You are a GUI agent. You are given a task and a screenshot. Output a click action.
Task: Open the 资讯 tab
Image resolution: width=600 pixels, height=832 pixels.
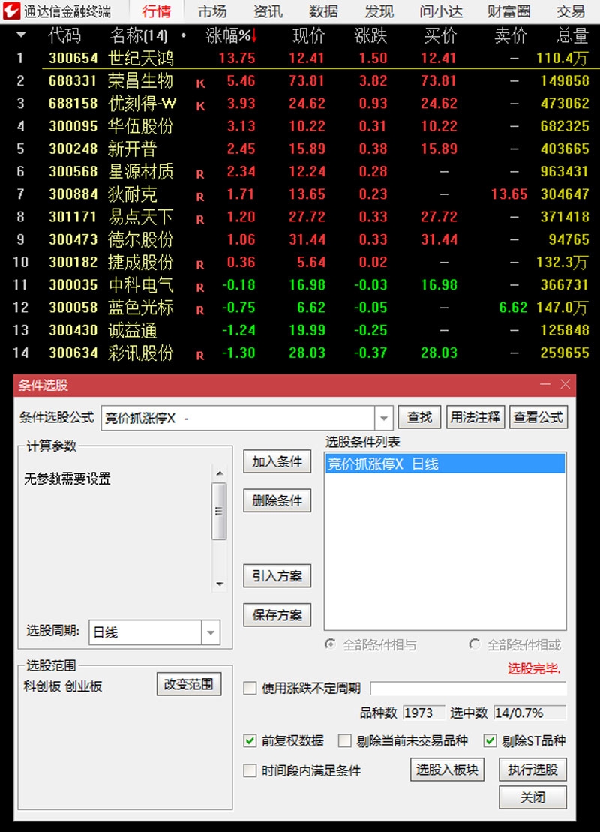point(268,11)
